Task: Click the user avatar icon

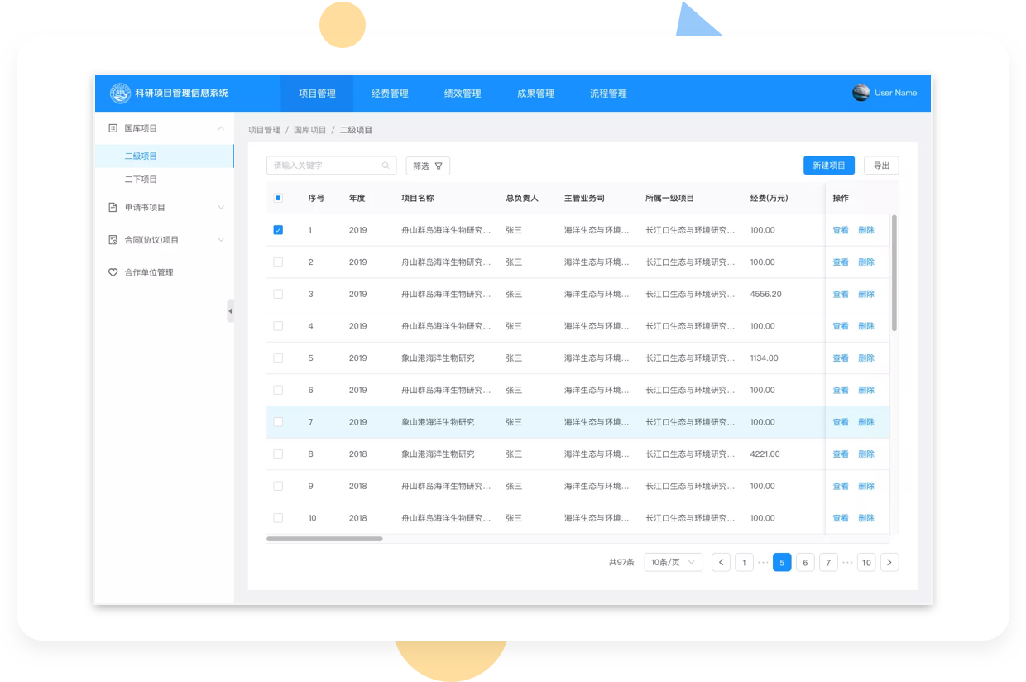Action: click(x=861, y=93)
